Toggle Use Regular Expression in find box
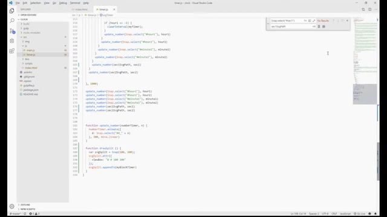Image resolution: width=387 pixels, height=217 pixels. point(314,20)
